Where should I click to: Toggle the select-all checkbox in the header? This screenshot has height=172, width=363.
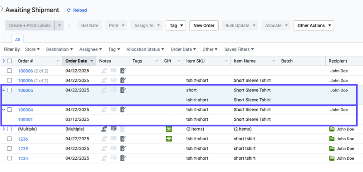point(10,61)
